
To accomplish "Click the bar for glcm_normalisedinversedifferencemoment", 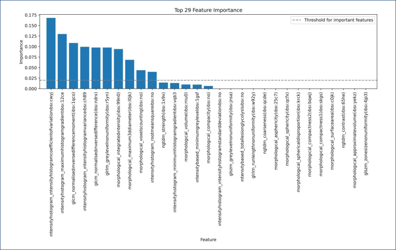I will pyautogui.click(x=73, y=66).
